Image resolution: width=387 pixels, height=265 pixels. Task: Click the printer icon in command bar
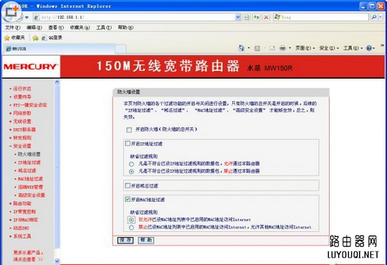[x=282, y=49]
